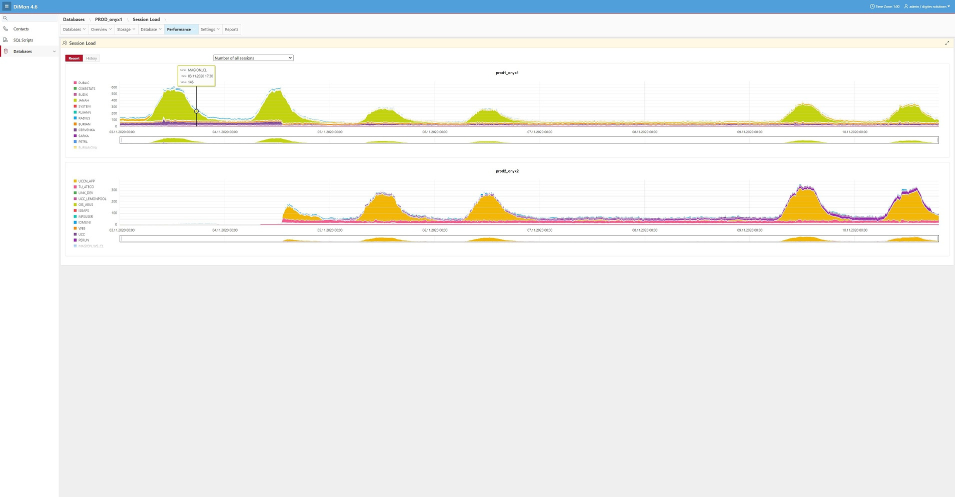
Task: Click inside the sidebar search field
Action: (33, 18)
